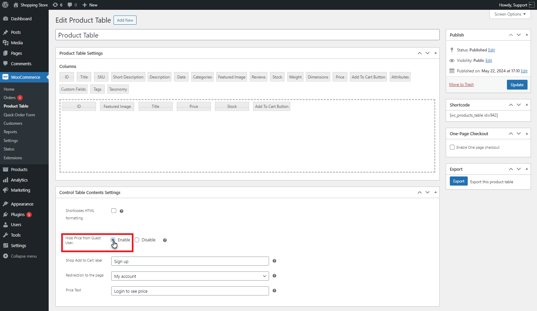Edit the publish Status link
This screenshot has height=311, width=537.
491,50
